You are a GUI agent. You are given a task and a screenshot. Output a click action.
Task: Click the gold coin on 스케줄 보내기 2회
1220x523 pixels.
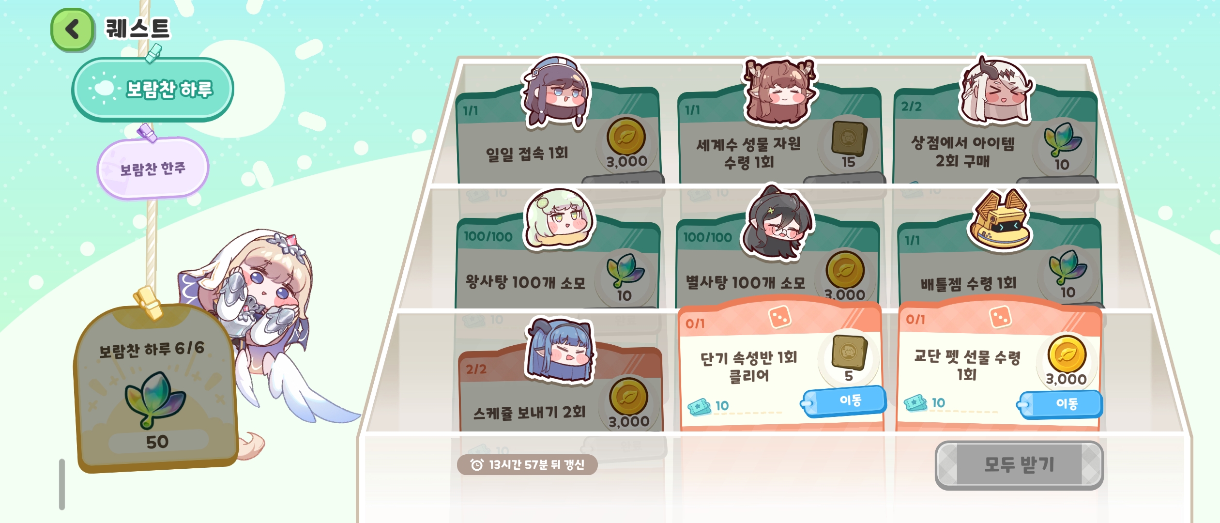[x=628, y=397]
